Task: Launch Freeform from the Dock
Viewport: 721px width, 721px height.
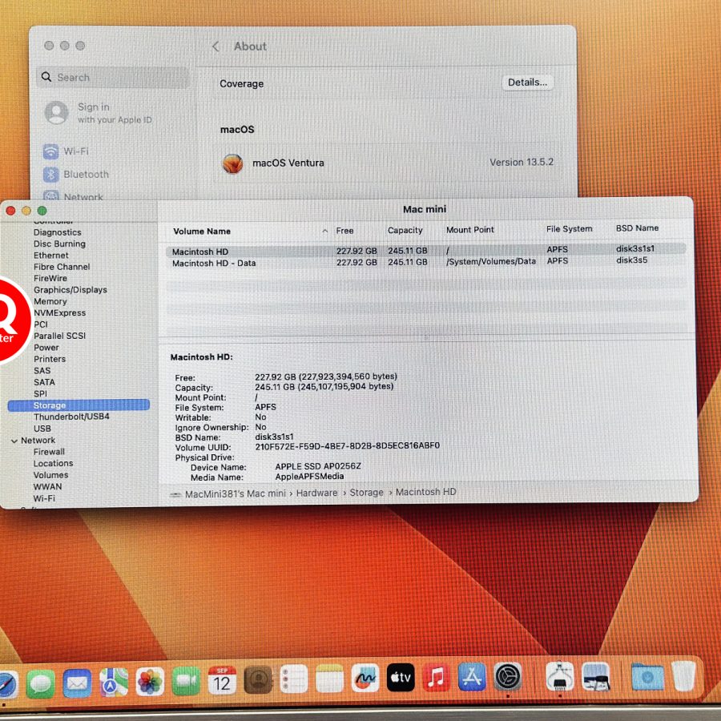Action: (365, 678)
